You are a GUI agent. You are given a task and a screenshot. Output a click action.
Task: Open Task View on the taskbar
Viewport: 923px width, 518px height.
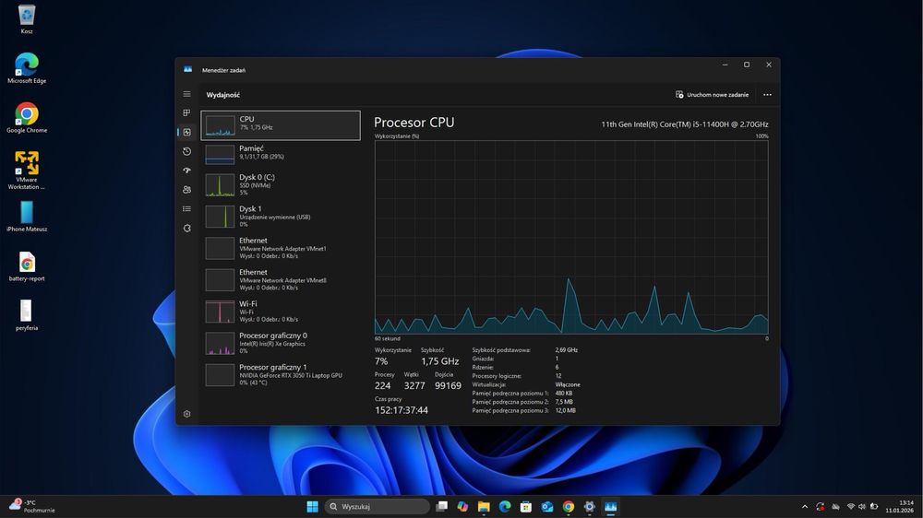[441, 506]
